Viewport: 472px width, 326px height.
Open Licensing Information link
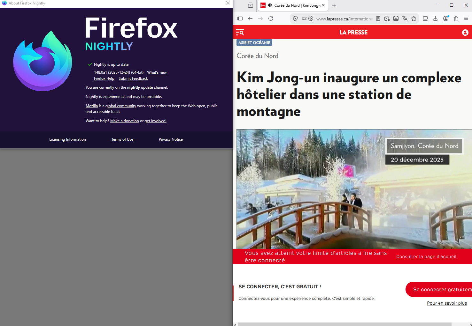coord(67,139)
